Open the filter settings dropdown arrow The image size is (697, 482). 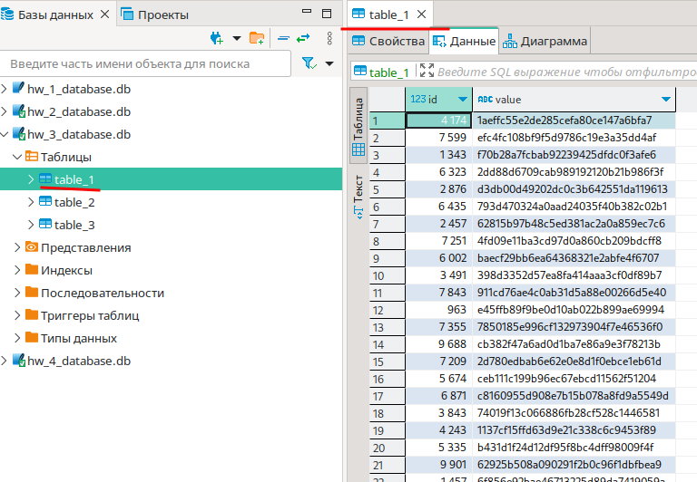coord(329,63)
